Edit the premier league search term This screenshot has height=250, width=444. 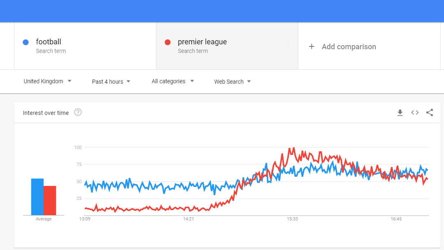pos(202,42)
